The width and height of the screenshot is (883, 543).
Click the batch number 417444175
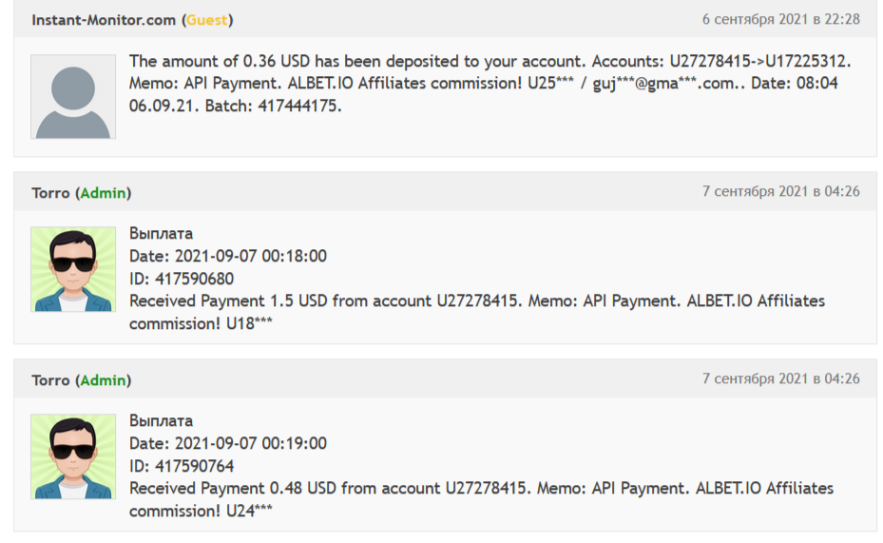point(298,107)
